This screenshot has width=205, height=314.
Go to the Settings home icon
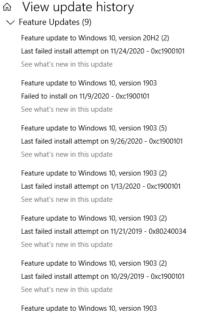click(x=7, y=7)
